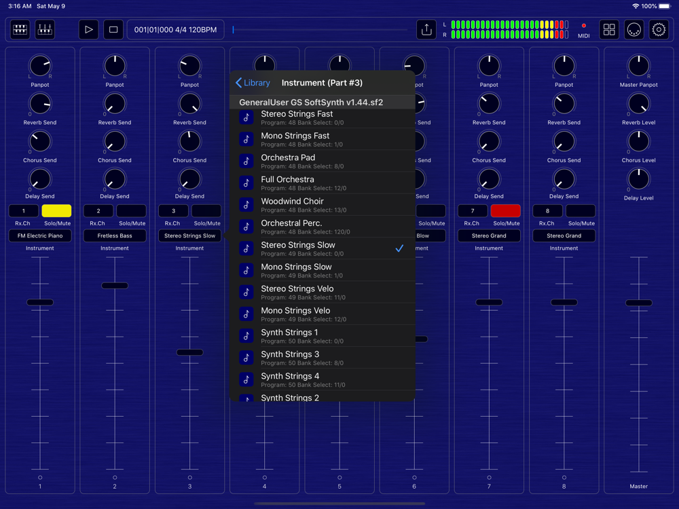Open channel 2 Rx.Ch selector
This screenshot has height=509, width=679.
(x=98, y=211)
